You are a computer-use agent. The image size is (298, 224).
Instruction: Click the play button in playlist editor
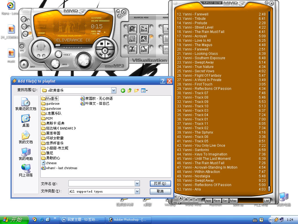coord(181,198)
